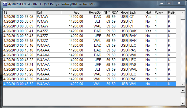This screenshot has height=108, width=187.
Task: Click log scrollbar down arrow
Action: click(183, 84)
